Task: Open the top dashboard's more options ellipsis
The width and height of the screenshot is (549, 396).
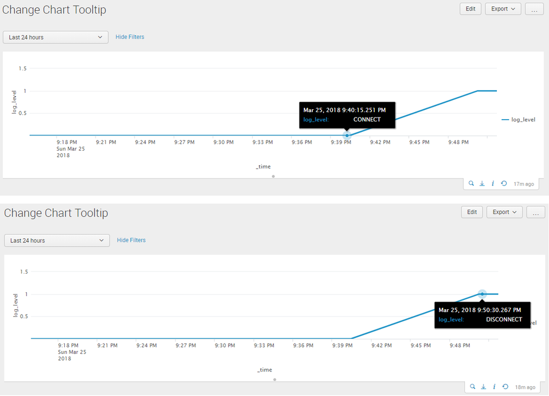Action: 534,9
